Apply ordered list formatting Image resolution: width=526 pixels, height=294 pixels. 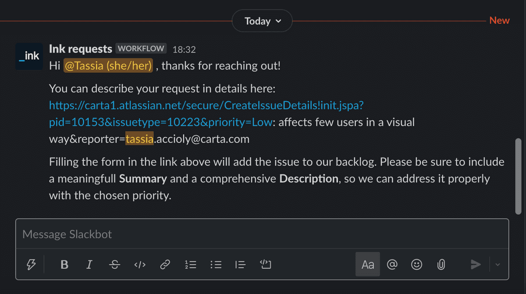point(190,264)
